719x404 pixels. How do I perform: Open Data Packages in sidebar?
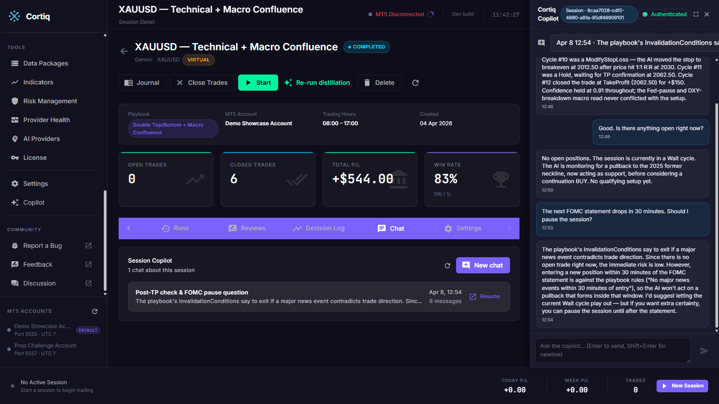(46, 63)
